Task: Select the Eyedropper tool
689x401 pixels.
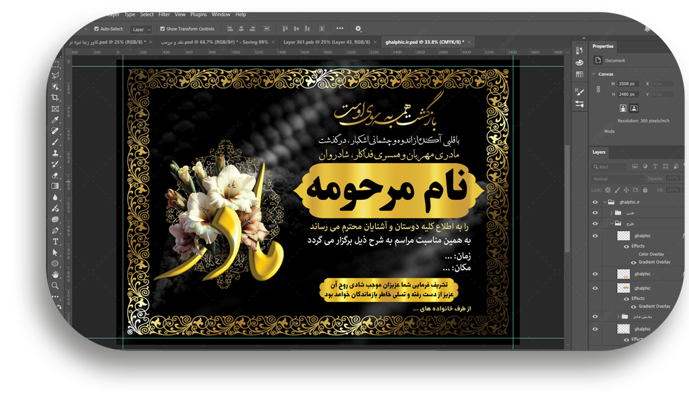Action: 56,120
